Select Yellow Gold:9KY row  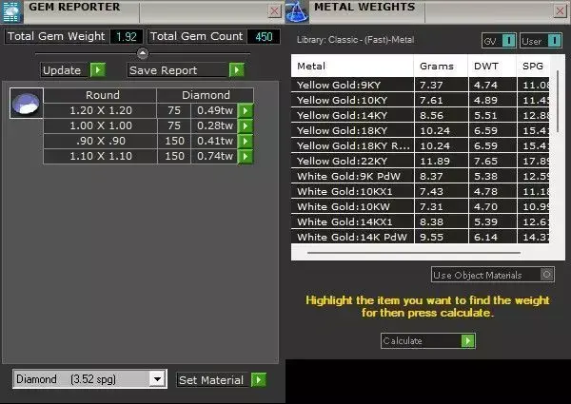pos(421,85)
